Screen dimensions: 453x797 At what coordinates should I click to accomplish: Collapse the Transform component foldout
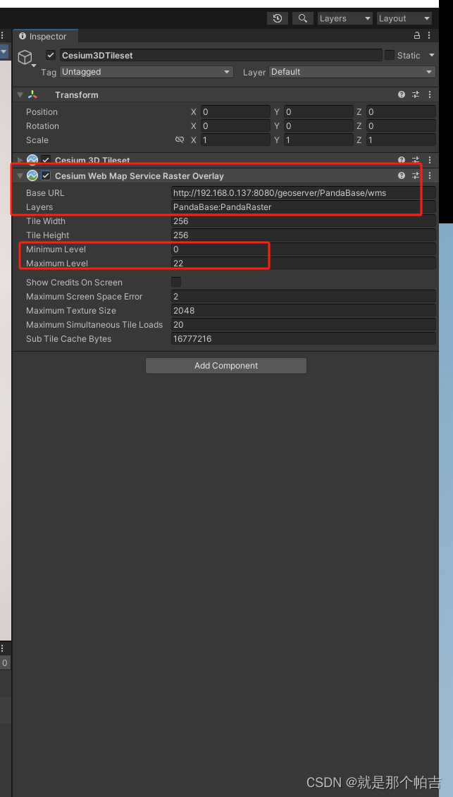coord(20,94)
